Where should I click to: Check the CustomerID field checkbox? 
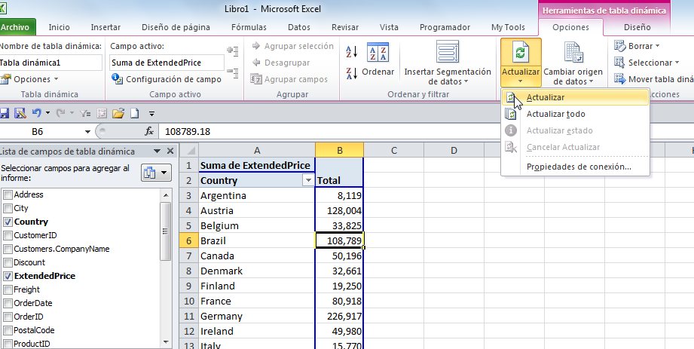8,236
